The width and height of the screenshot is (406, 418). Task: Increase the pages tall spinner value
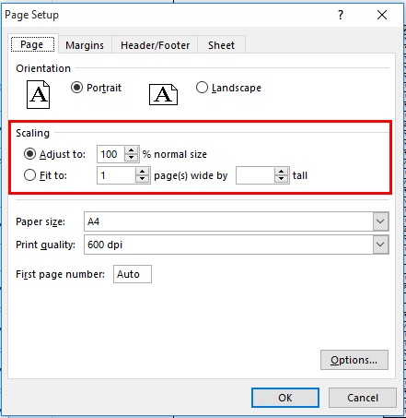point(281,172)
